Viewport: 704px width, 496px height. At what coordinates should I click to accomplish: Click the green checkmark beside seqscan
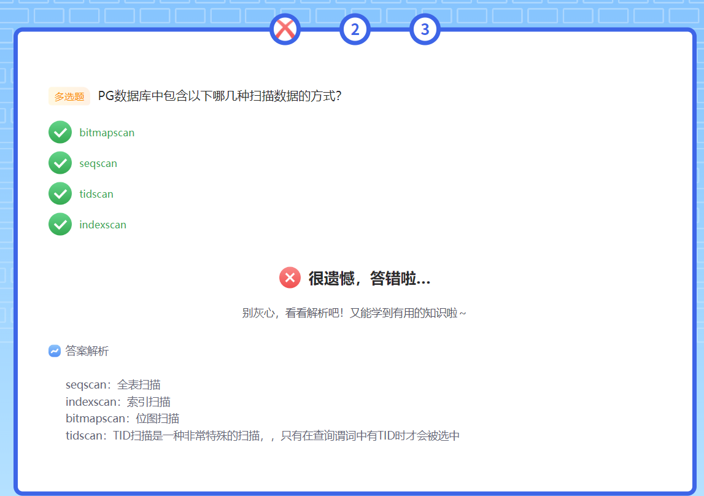(60, 163)
